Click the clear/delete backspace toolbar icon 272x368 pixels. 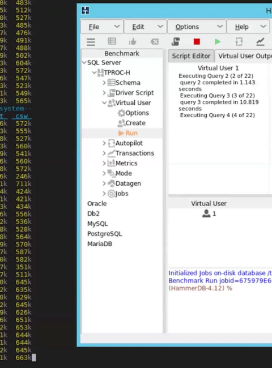pos(154,42)
